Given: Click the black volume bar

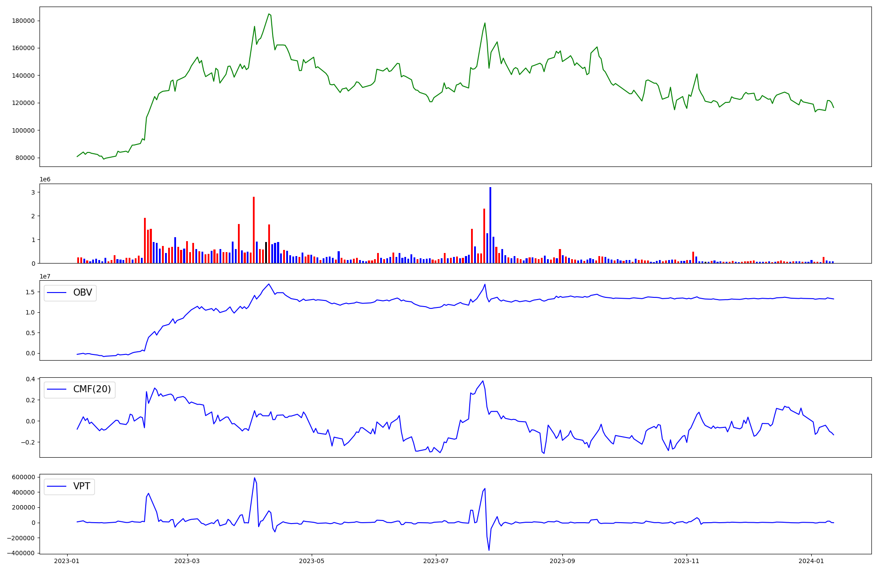Looking at the screenshot, I should point(266,253).
